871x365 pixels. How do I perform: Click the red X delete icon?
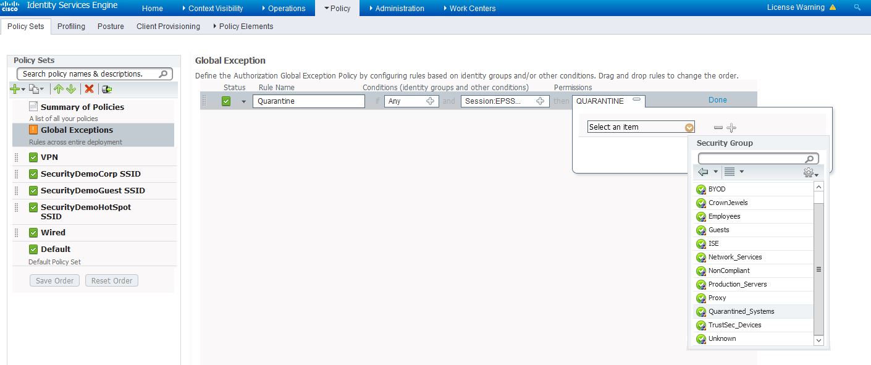click(x=89, y=89)
